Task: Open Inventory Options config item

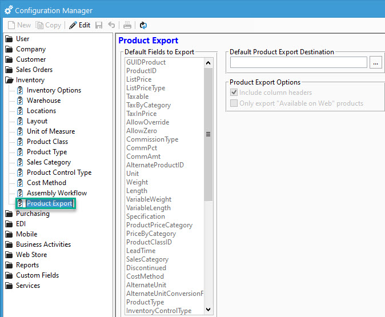Action: [x=54, y=90]
